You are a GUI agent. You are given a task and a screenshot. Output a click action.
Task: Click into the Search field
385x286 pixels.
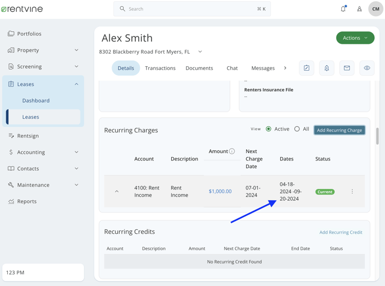coord(192,9)
